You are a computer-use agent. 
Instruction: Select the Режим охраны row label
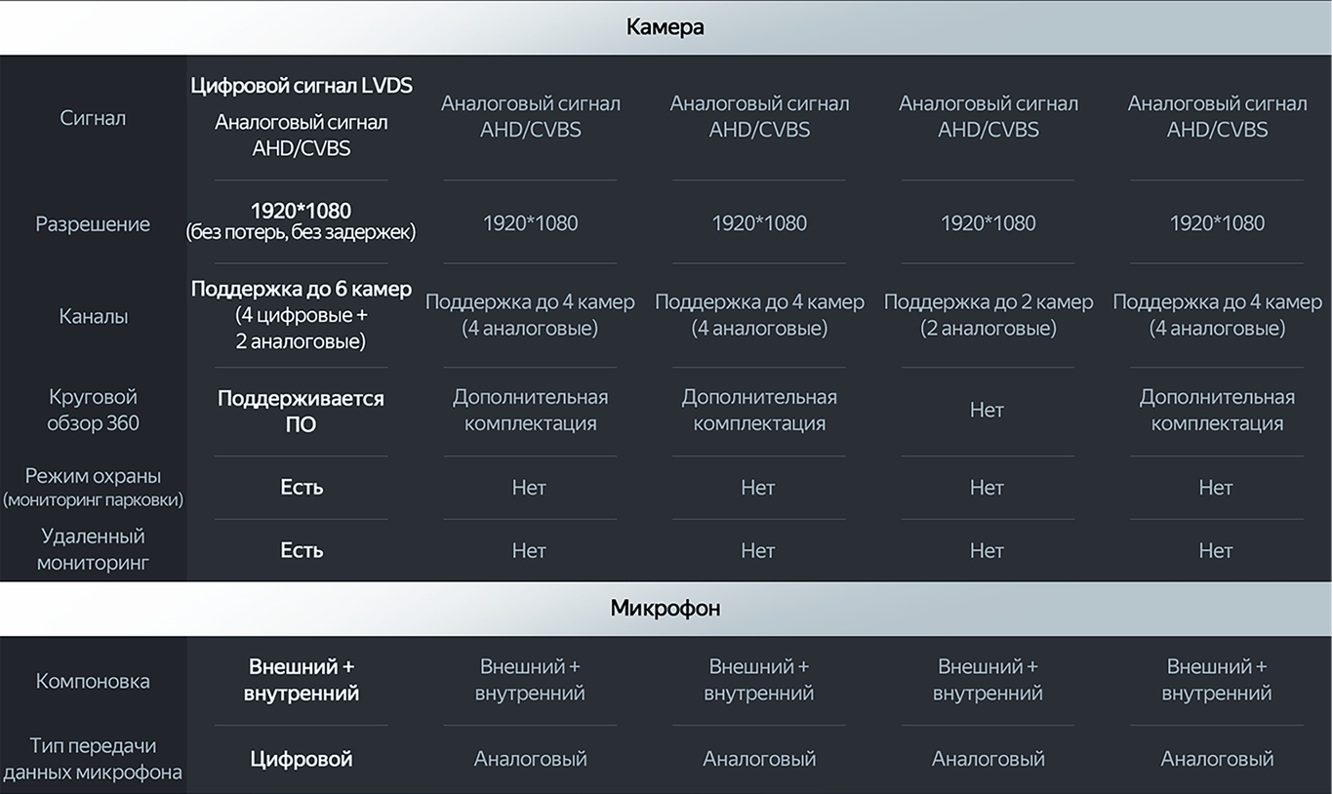click(x=93, y=487)
